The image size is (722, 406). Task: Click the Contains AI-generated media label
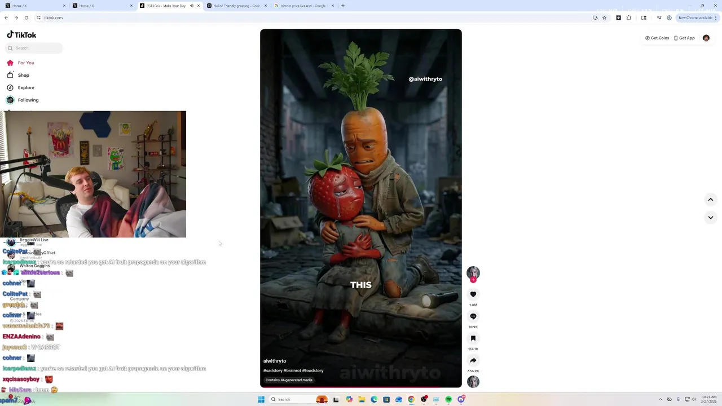pyautogui.click(x=289, y=380)
